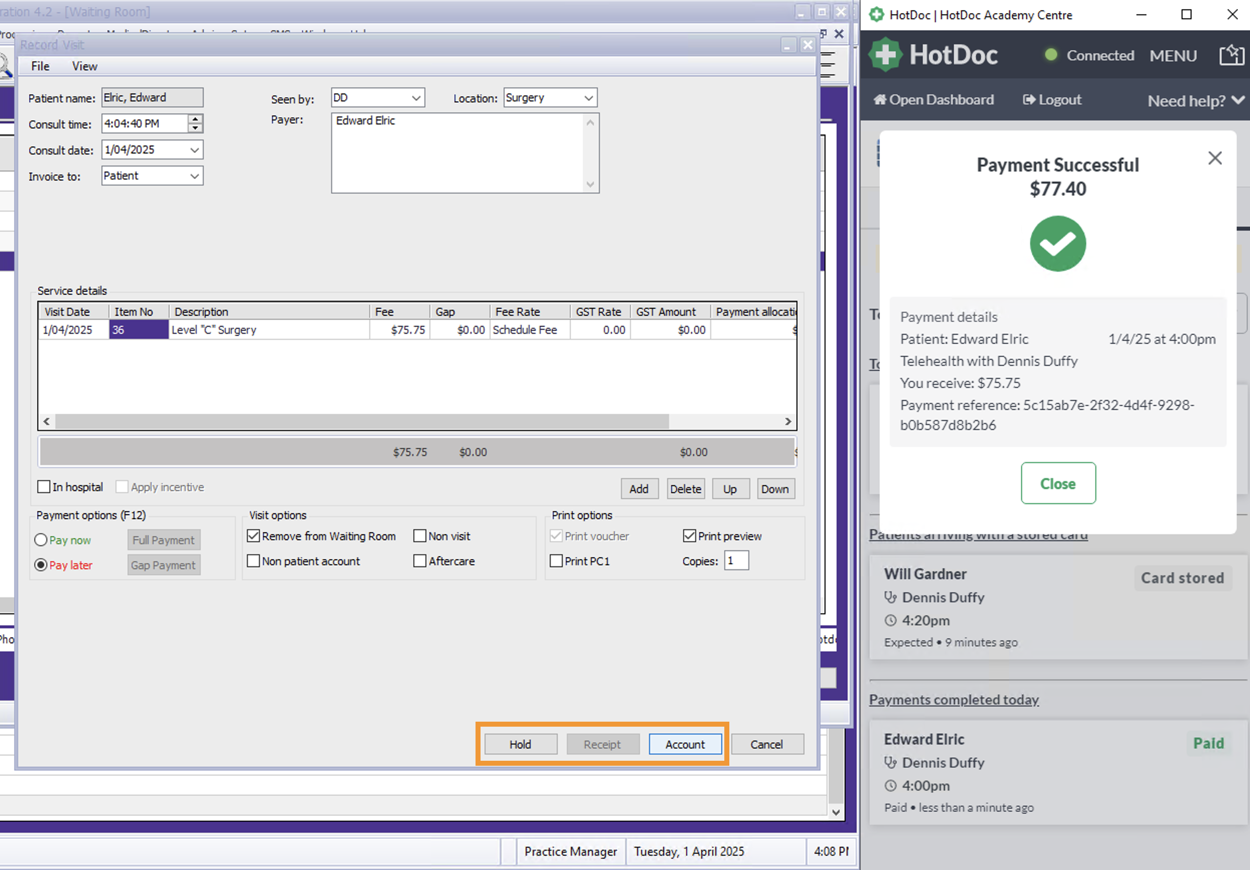Click the Paid badge for Edward Elric
This screenshot has width=1250, height=870.
(1208, 743)
